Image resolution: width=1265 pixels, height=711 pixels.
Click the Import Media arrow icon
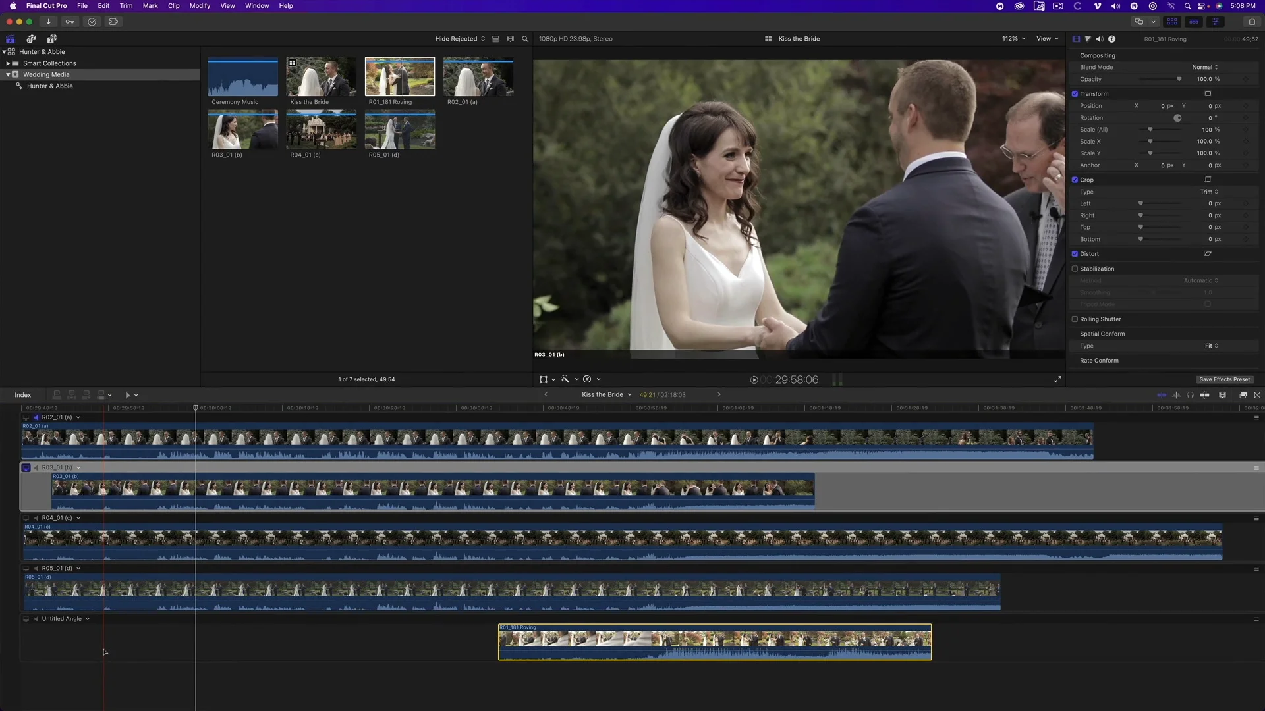click(x=48, y=22)
